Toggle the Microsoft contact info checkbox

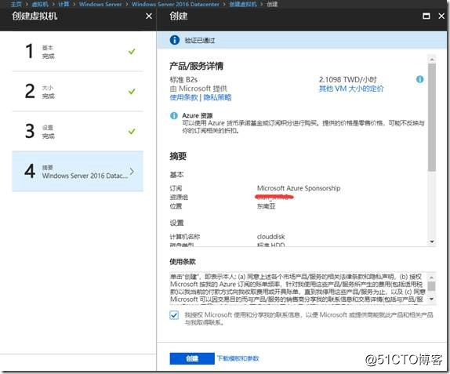coord(174,315)
